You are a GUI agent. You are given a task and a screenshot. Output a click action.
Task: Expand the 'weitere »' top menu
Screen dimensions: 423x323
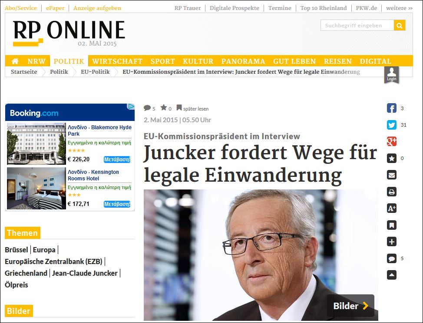(x=399, y=8)
